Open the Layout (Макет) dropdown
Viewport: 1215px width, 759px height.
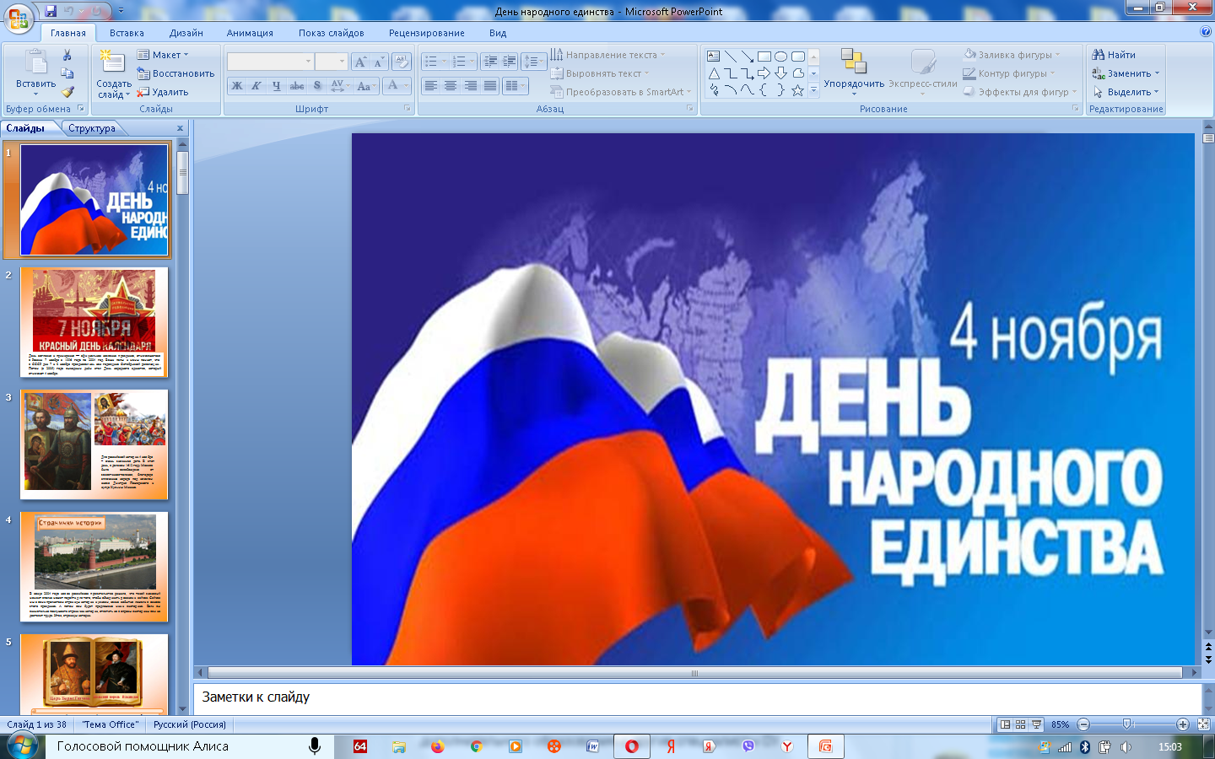point(164,55)
